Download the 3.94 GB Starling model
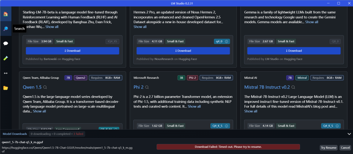Screen dimensions: 353x154 pos(72,51)
